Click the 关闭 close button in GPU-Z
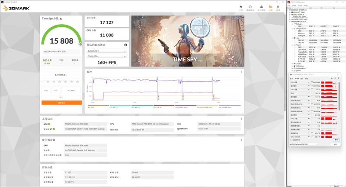The width and height of the screenshot is (346, 187). [x=335, y=144]
